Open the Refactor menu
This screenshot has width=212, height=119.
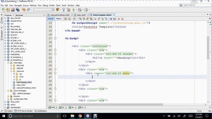(33, 5)
